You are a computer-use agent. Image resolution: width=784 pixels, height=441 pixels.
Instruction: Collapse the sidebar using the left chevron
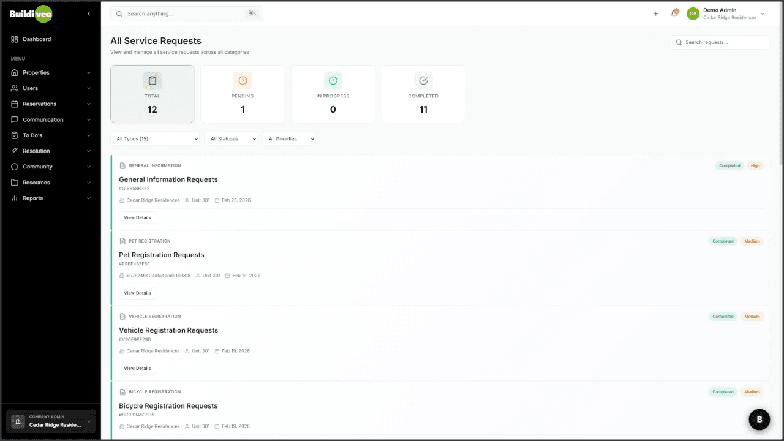coord(89,13)
